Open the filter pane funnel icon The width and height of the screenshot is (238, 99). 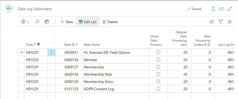point(220,22)
